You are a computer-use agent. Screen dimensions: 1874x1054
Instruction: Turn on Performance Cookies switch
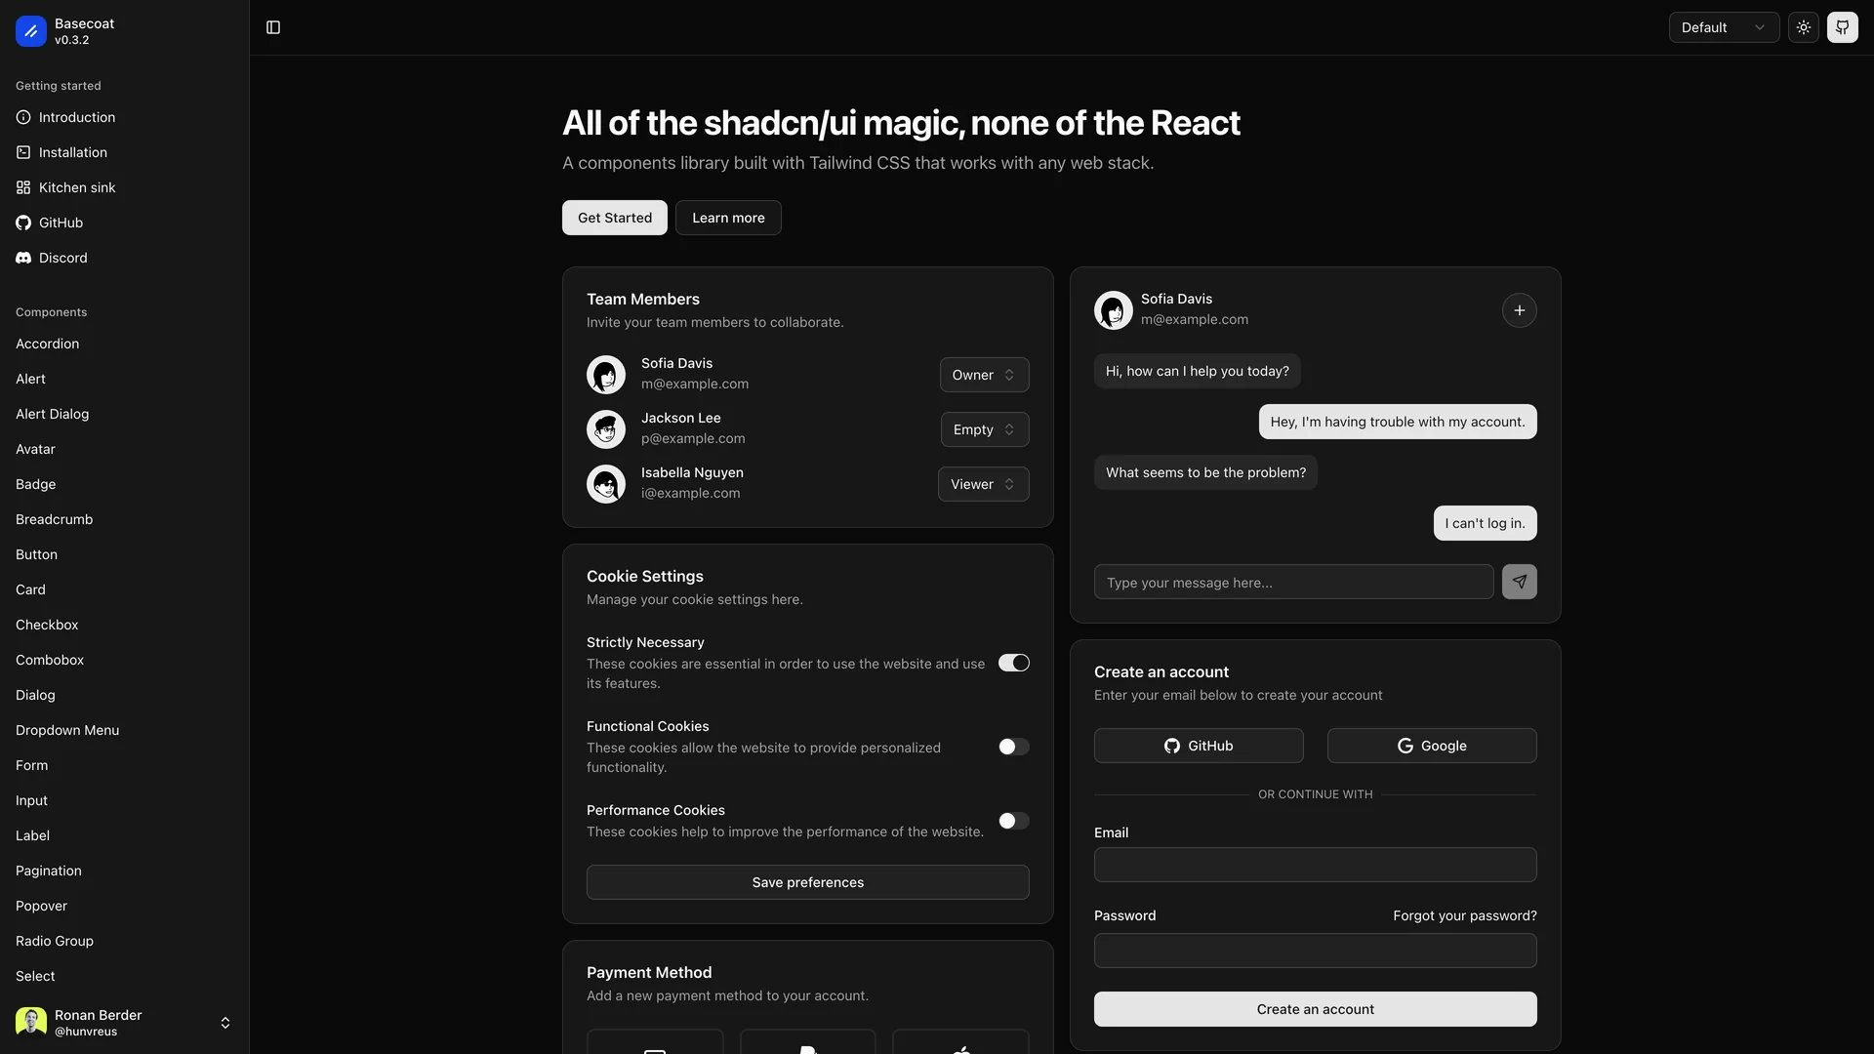click(x=1013, y=821)
